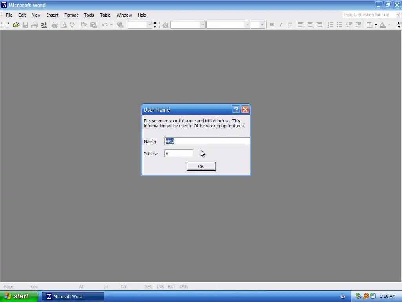
Task: Toggle the Bullets list icon
Action: [340, 25]
